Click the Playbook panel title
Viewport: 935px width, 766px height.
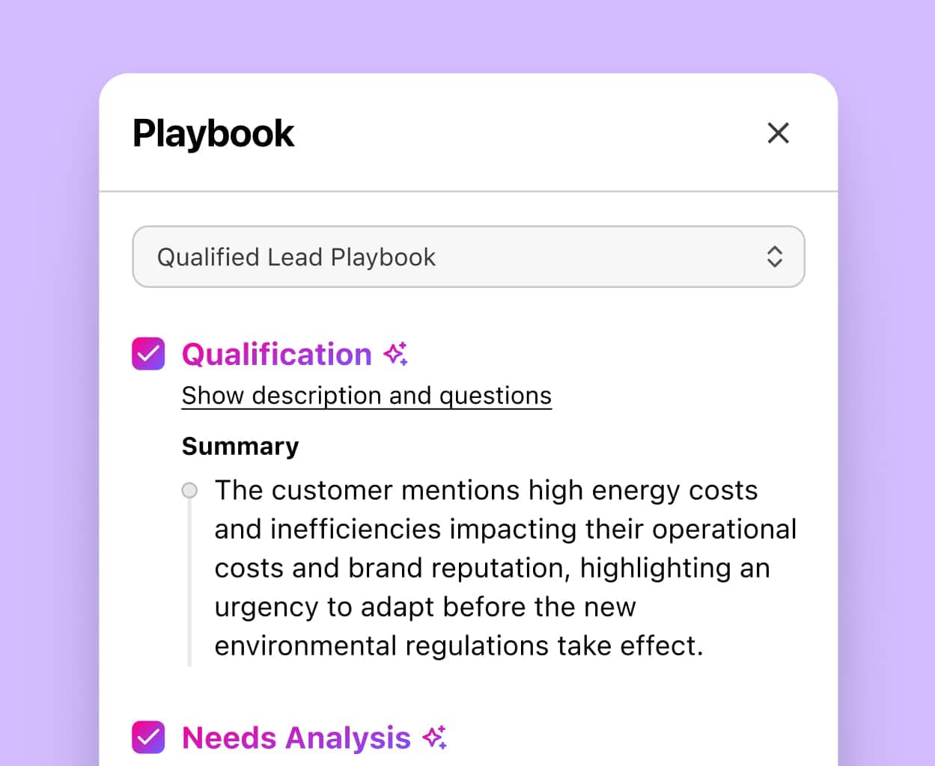pyautogui.click(x=213, y=133)
